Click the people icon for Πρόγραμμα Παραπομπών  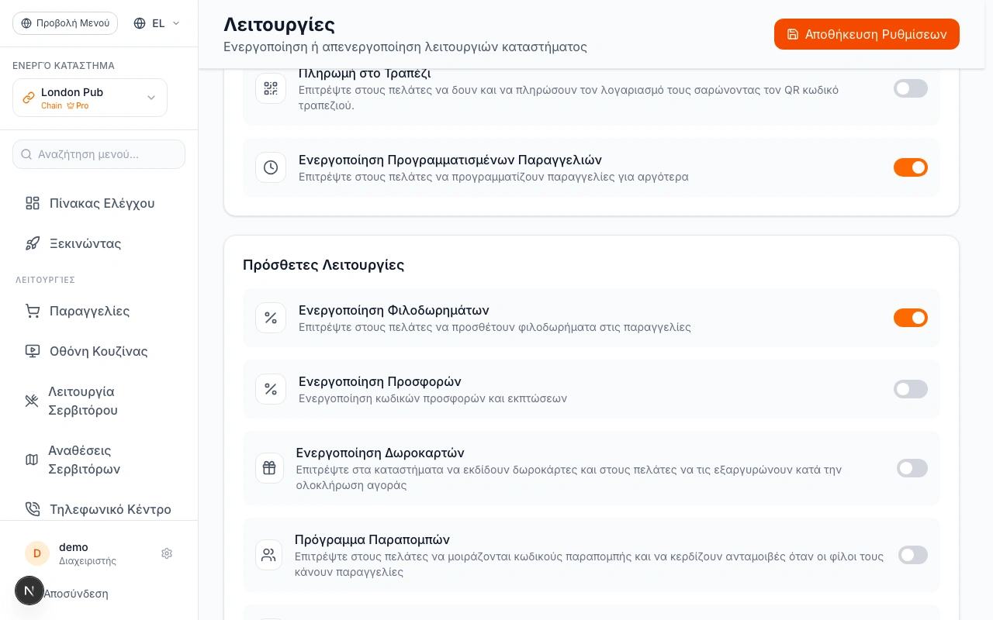[x=268, y=555]
